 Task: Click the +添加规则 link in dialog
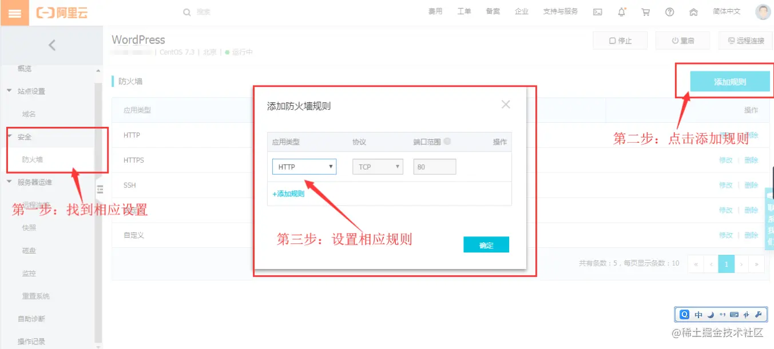click(288, 194)
